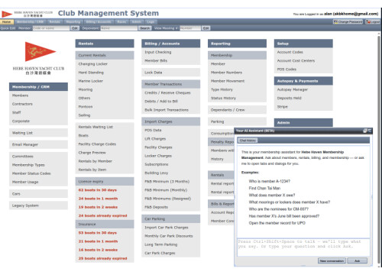Open Membership Types
Image resolution: width=382 pixels, height=275 pixels.
(28, 165)
